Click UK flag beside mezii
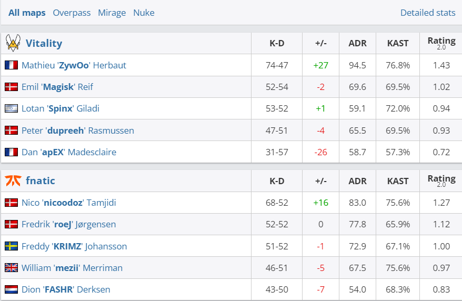Screen dimensions: 462x301 pos(11,268)
